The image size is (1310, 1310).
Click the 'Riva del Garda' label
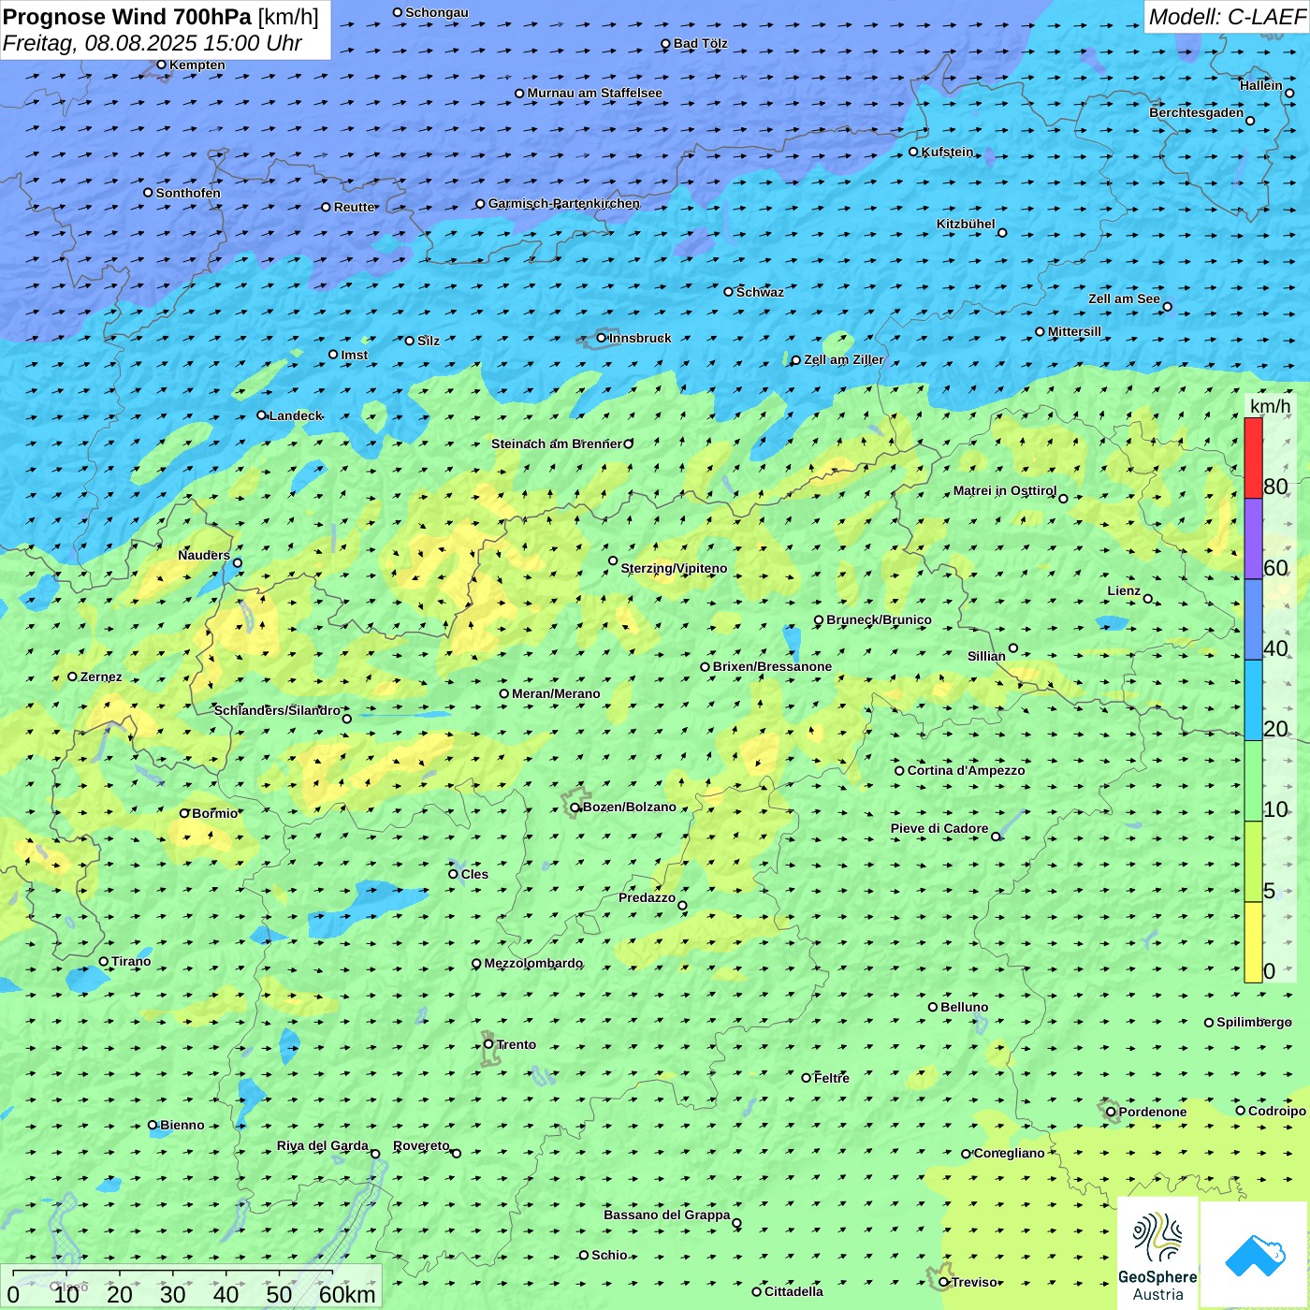pos(323,1145)
